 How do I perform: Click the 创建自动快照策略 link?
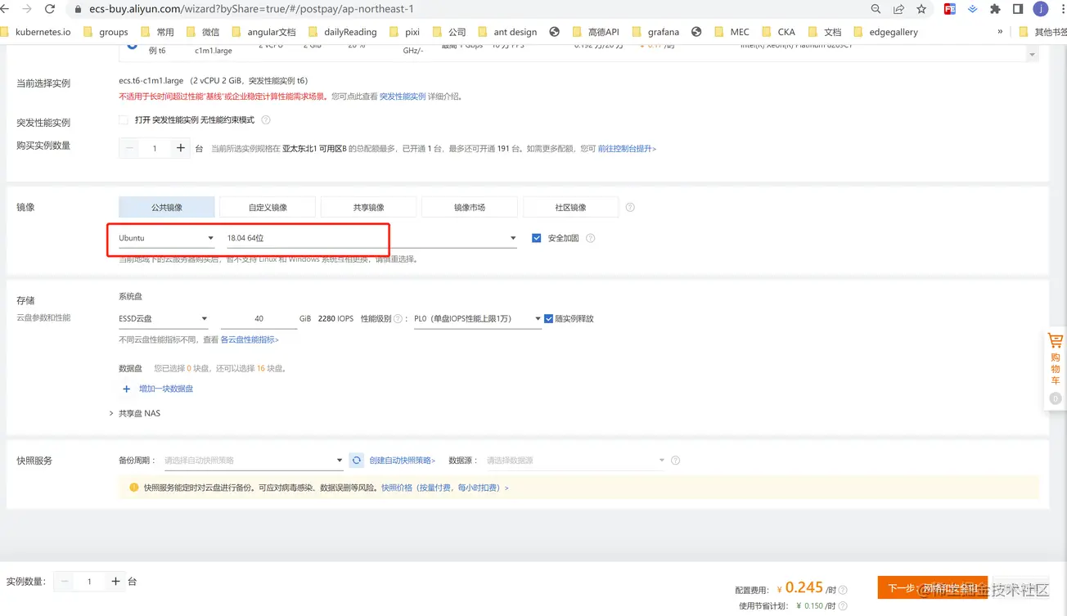(x=402, y=461)
